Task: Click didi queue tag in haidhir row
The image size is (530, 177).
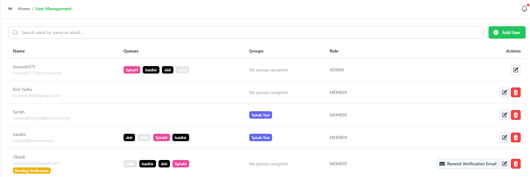Action: (129, 137)
